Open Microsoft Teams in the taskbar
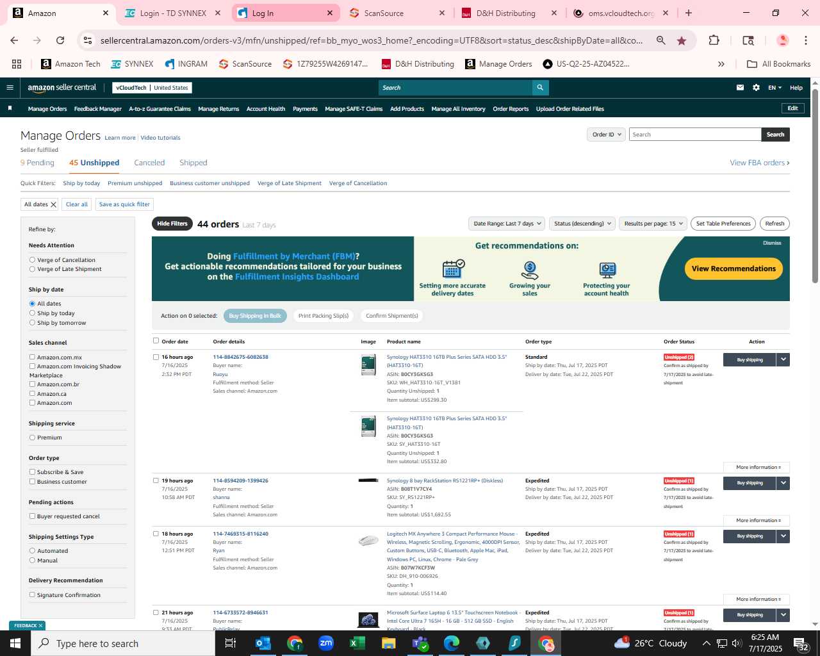 420,643
